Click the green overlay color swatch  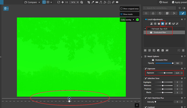[x=137, y=20]
